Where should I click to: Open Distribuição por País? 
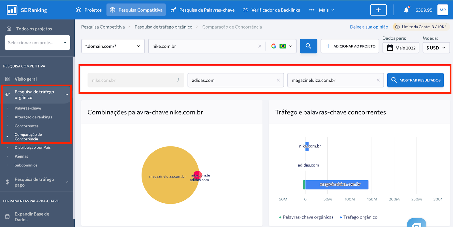pos(33,147)
